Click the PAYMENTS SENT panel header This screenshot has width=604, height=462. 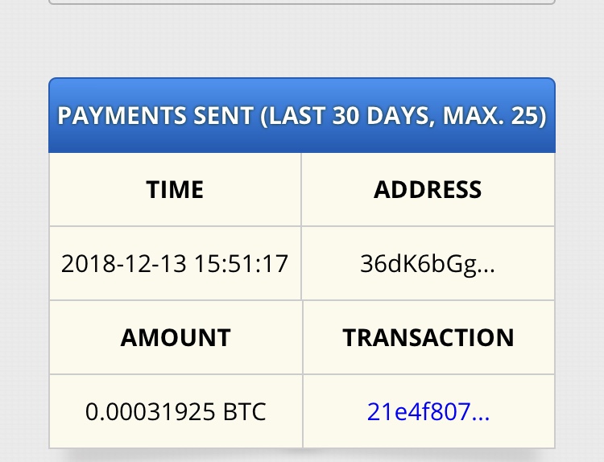pos(302,115)
